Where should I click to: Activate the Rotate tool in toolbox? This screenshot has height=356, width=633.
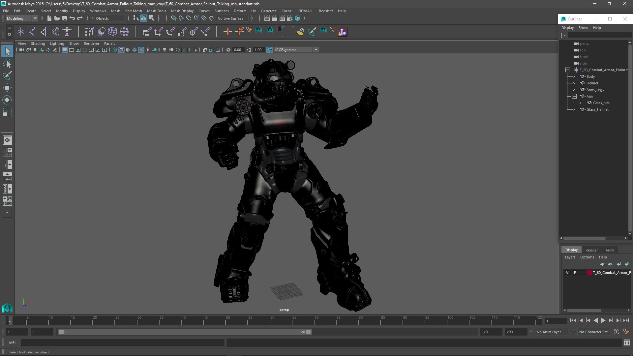(x=7, y=100)
